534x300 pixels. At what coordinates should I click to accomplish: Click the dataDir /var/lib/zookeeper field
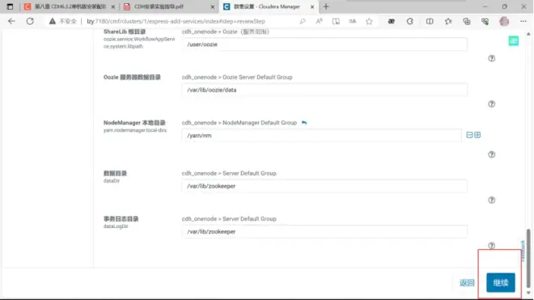[x=324, y=186]
